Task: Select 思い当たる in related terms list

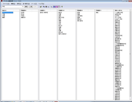Action: tap(80, 21)
